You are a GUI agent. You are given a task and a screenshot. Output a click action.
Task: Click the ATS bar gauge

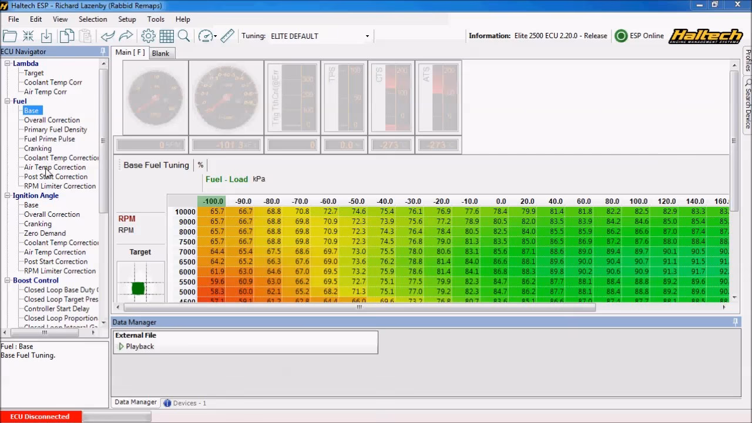pos(438,98)
